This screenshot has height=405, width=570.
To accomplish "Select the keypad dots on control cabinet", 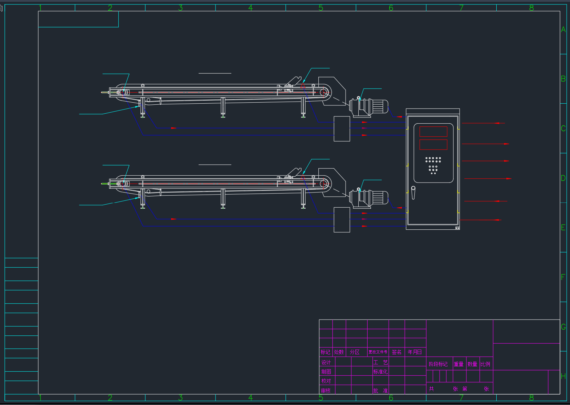I will click(x=433, y=165).
